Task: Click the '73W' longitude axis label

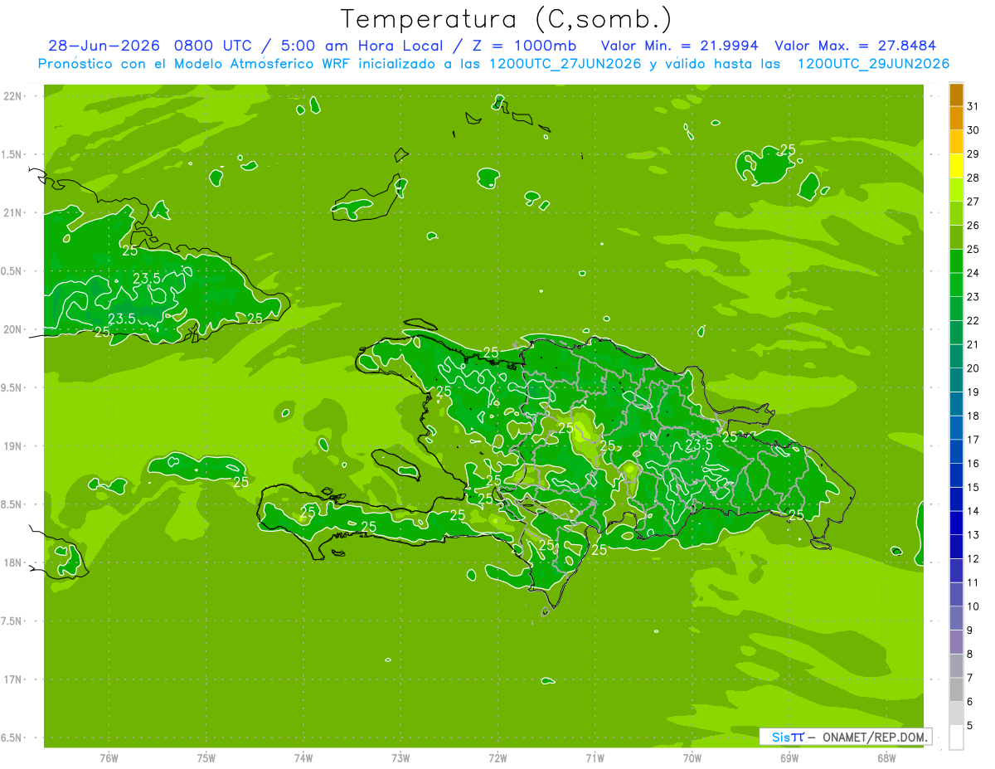Action: 400,758
